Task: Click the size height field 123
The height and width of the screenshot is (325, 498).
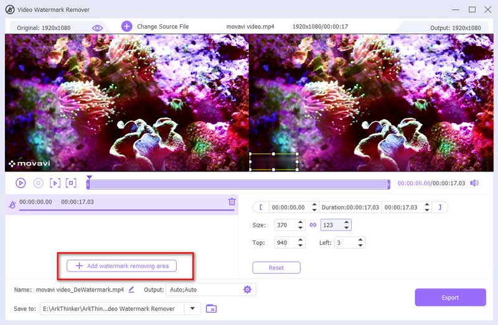Action: pyautogui.click(x=332, y=225)
